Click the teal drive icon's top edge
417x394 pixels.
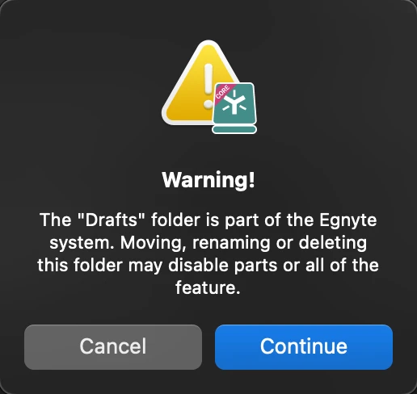point(234,84)
